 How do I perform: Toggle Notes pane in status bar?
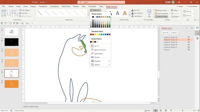click(147, 110)
